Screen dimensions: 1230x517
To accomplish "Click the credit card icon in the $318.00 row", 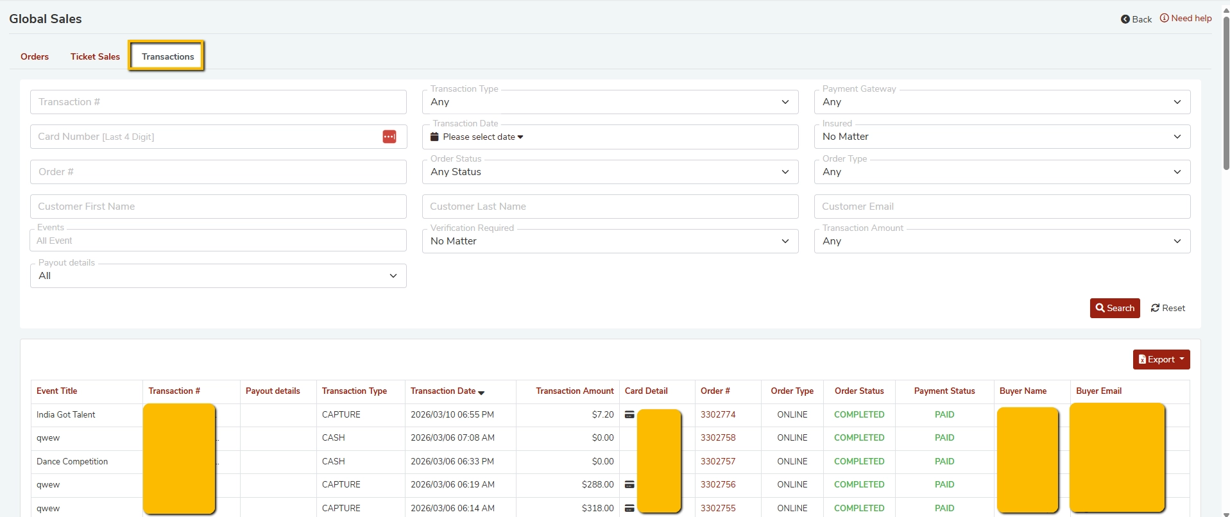I will (x=629, y=508).
